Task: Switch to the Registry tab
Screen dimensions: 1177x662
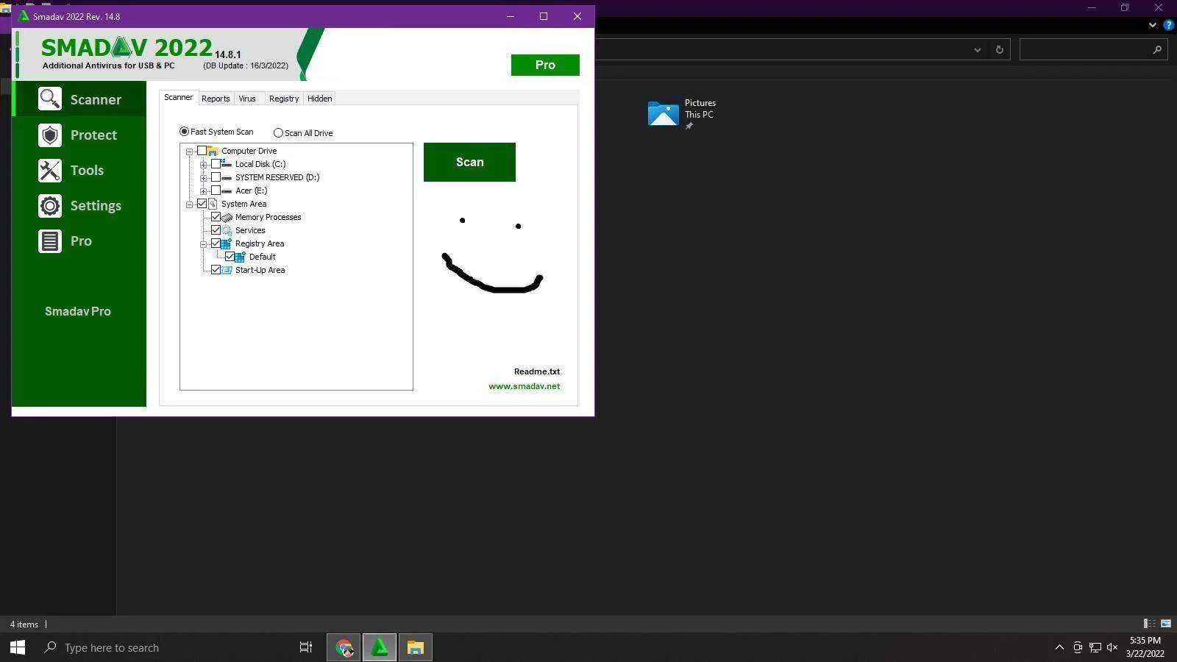Action: 284,99
